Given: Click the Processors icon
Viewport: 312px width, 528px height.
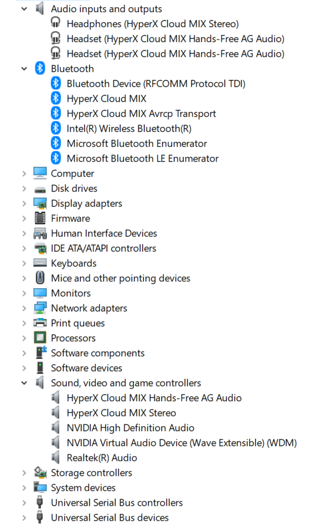Looking at the screenshot, I should (40, 337).
